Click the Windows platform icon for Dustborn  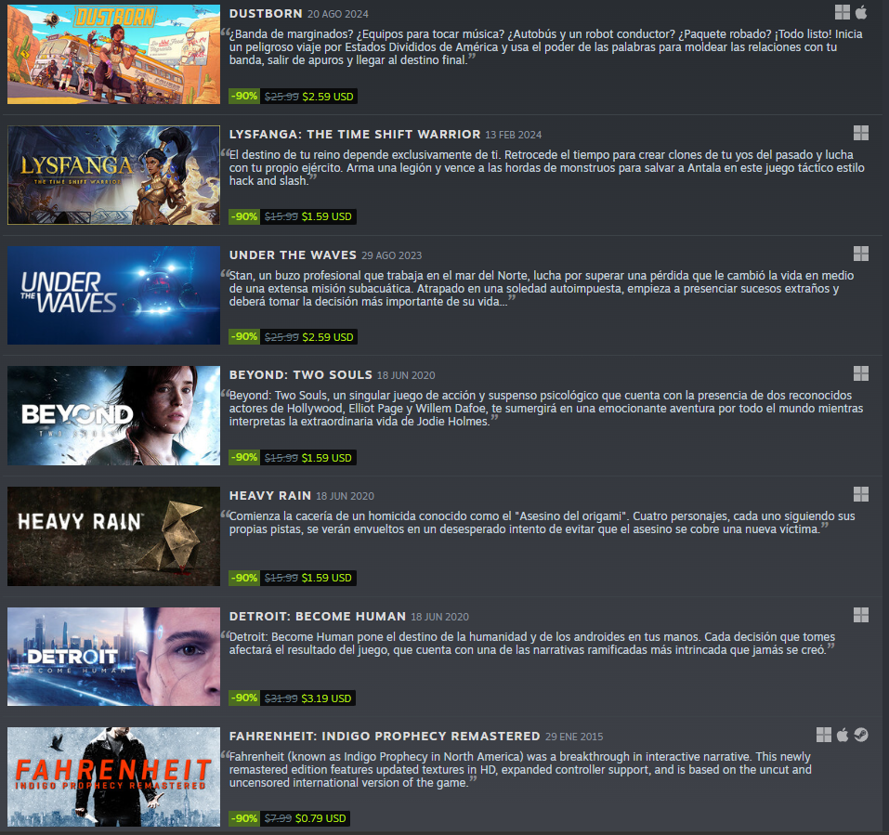(x=843, y=12)
